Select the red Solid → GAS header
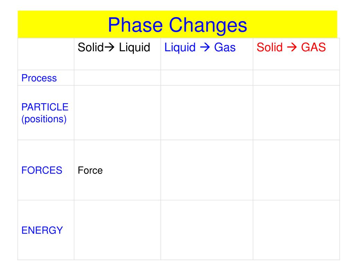This screenshot has height=266, width=355. click(291, 47)
